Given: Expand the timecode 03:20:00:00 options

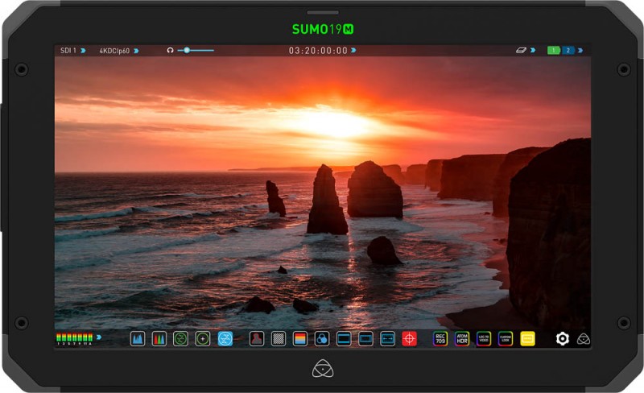Looking at the screenshot, I should [x=322, y=51].
